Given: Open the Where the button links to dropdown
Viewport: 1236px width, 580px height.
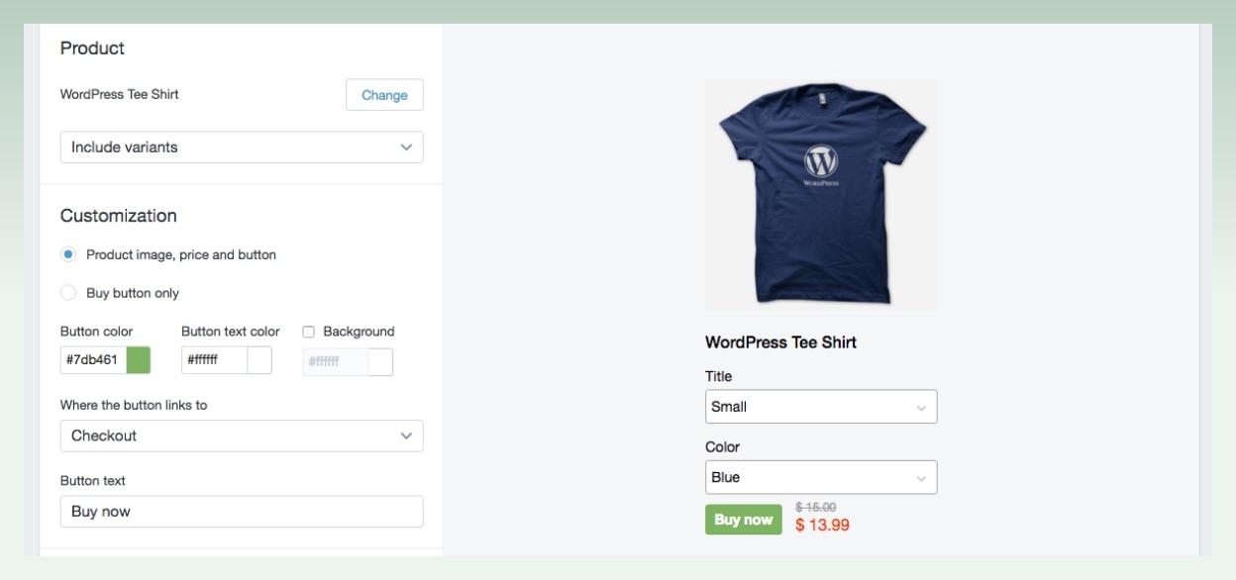Looking at the screenshot, I should click(242, 435).
